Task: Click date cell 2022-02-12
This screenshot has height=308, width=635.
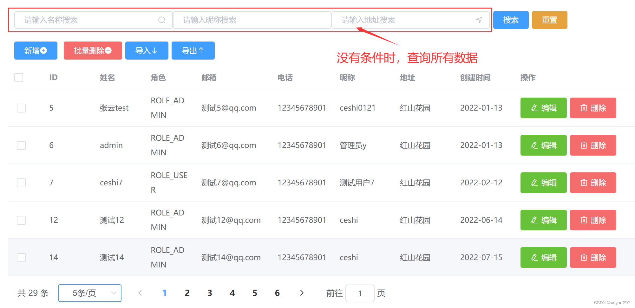Action: tap(481, 183)
